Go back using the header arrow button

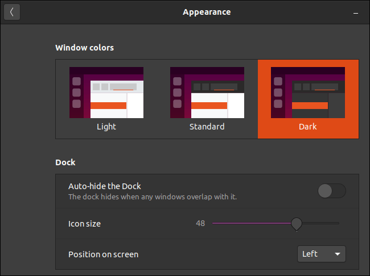tap(12, 12)
